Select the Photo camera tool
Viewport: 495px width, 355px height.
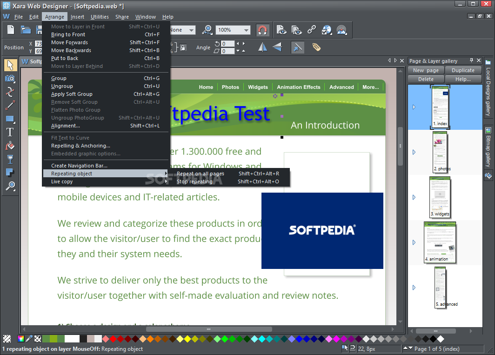point(10,78)
